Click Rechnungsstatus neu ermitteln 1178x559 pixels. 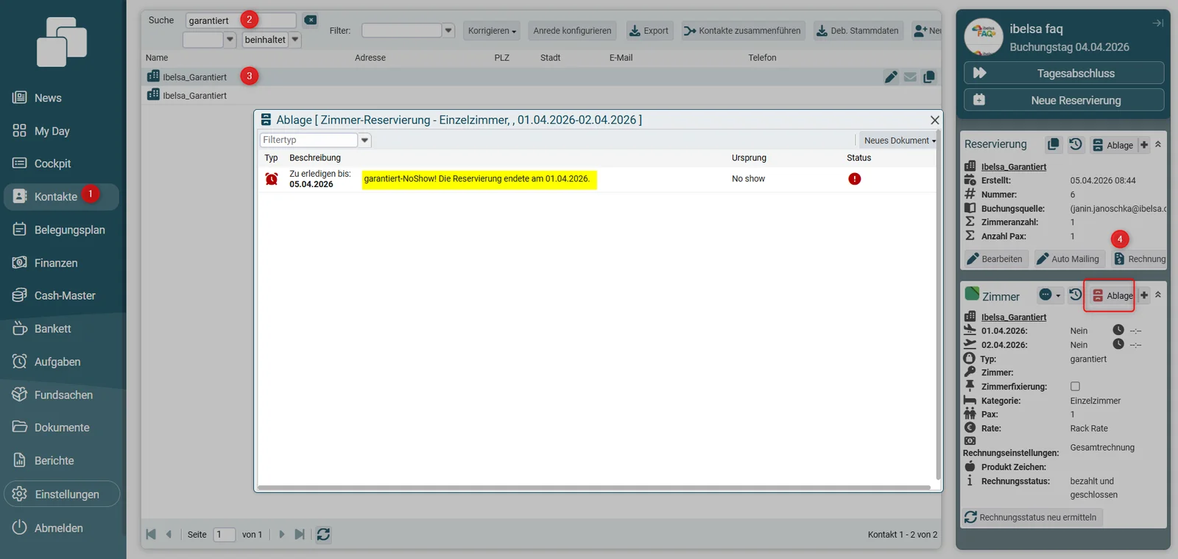click(1031, 517)
